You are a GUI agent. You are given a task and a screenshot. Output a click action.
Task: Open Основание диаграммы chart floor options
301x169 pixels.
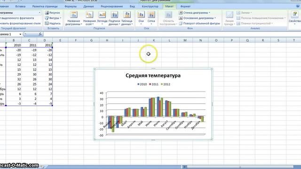(198, 18)
